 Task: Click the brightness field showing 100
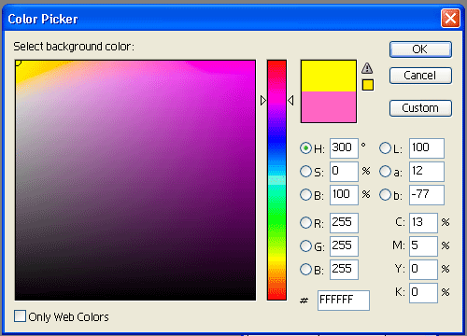(344, 195)
